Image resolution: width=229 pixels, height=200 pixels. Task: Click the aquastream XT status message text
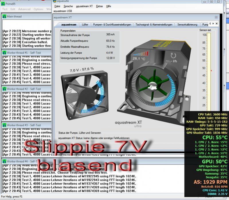[x=94, y=138]
